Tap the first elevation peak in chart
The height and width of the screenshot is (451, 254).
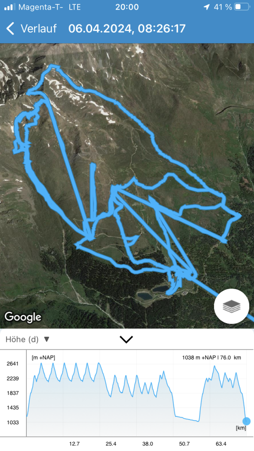coord(41,363)
